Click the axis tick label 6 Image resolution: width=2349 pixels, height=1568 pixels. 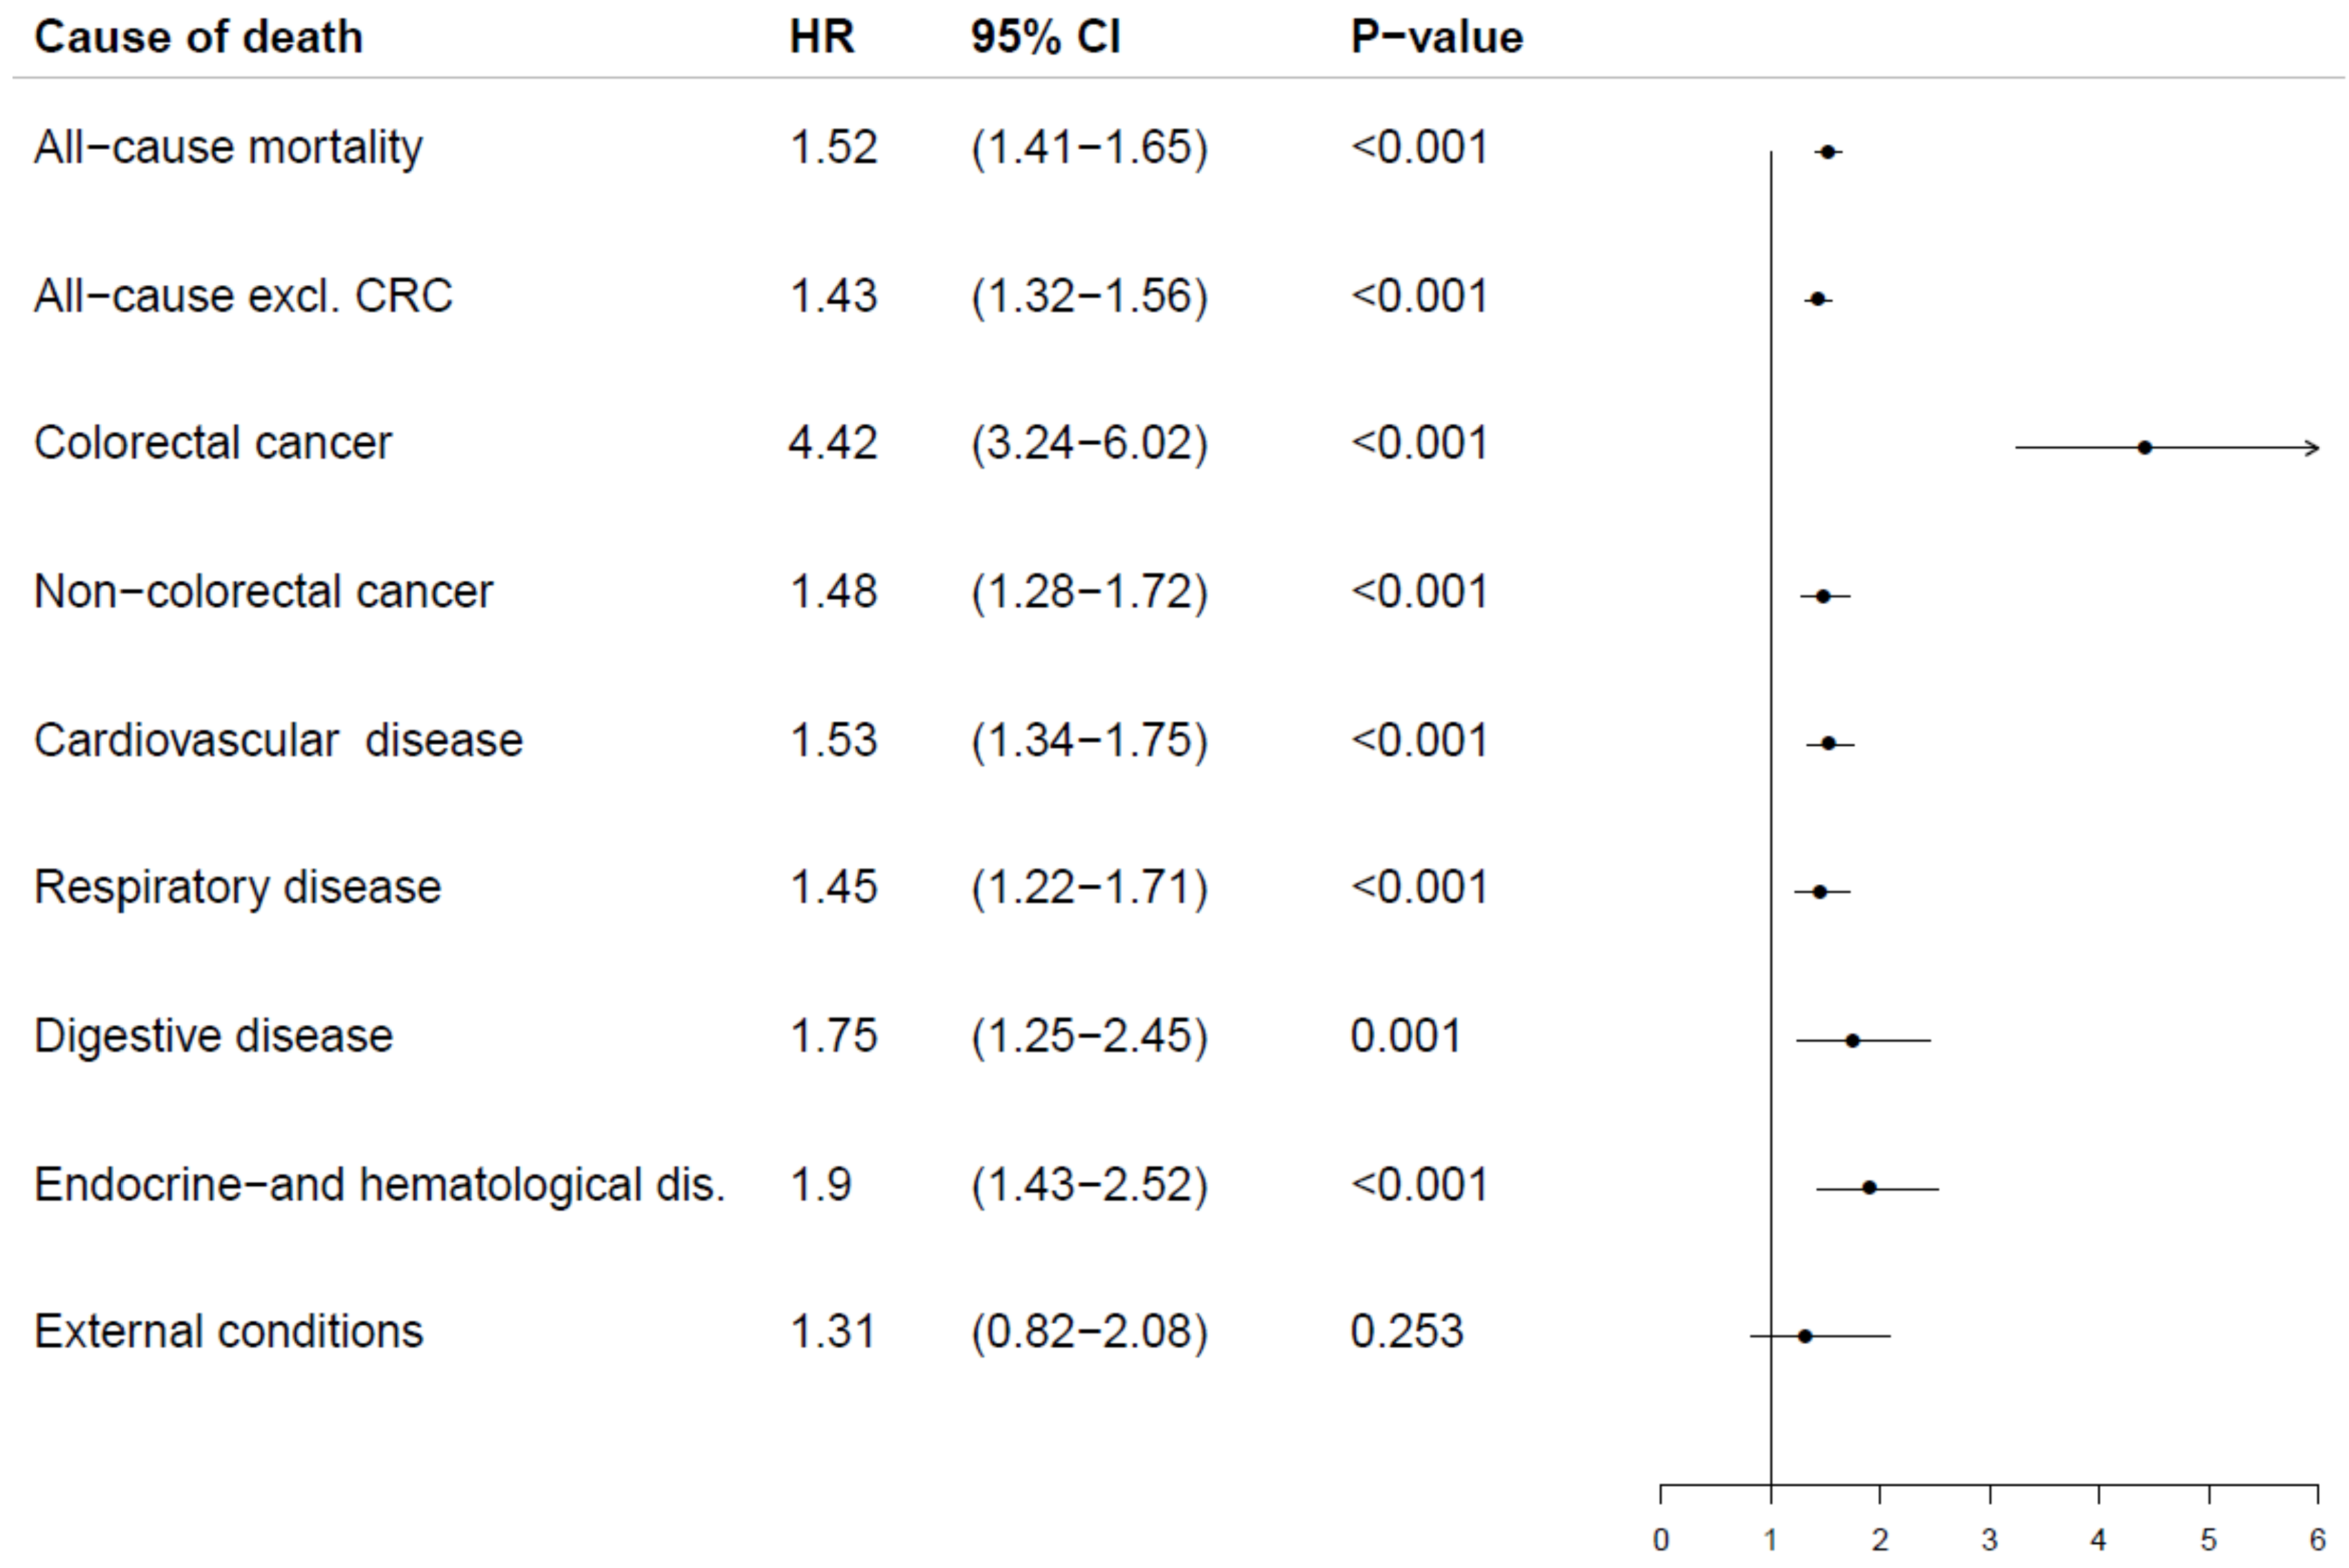2317,1540
